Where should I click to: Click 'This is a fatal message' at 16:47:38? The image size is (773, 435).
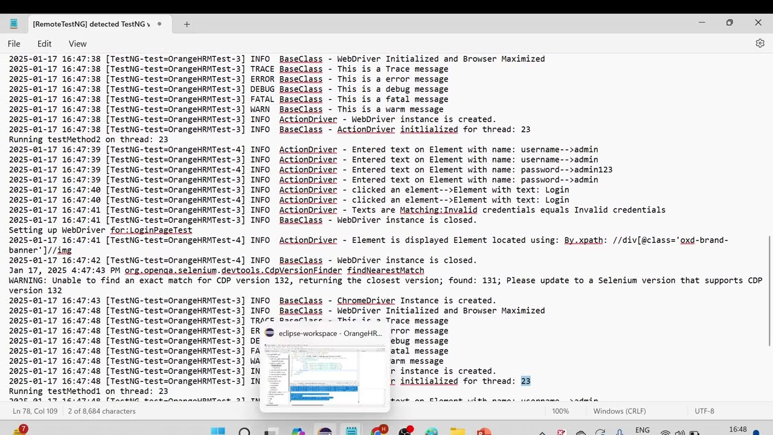(393, 99)
